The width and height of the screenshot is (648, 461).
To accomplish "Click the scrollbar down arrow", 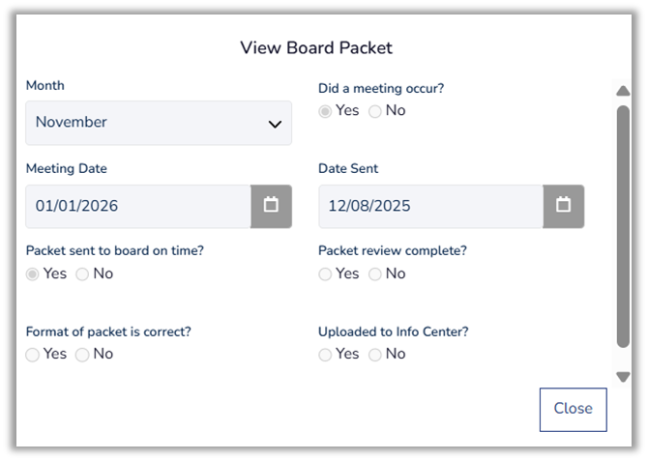I will pos(623,376).
